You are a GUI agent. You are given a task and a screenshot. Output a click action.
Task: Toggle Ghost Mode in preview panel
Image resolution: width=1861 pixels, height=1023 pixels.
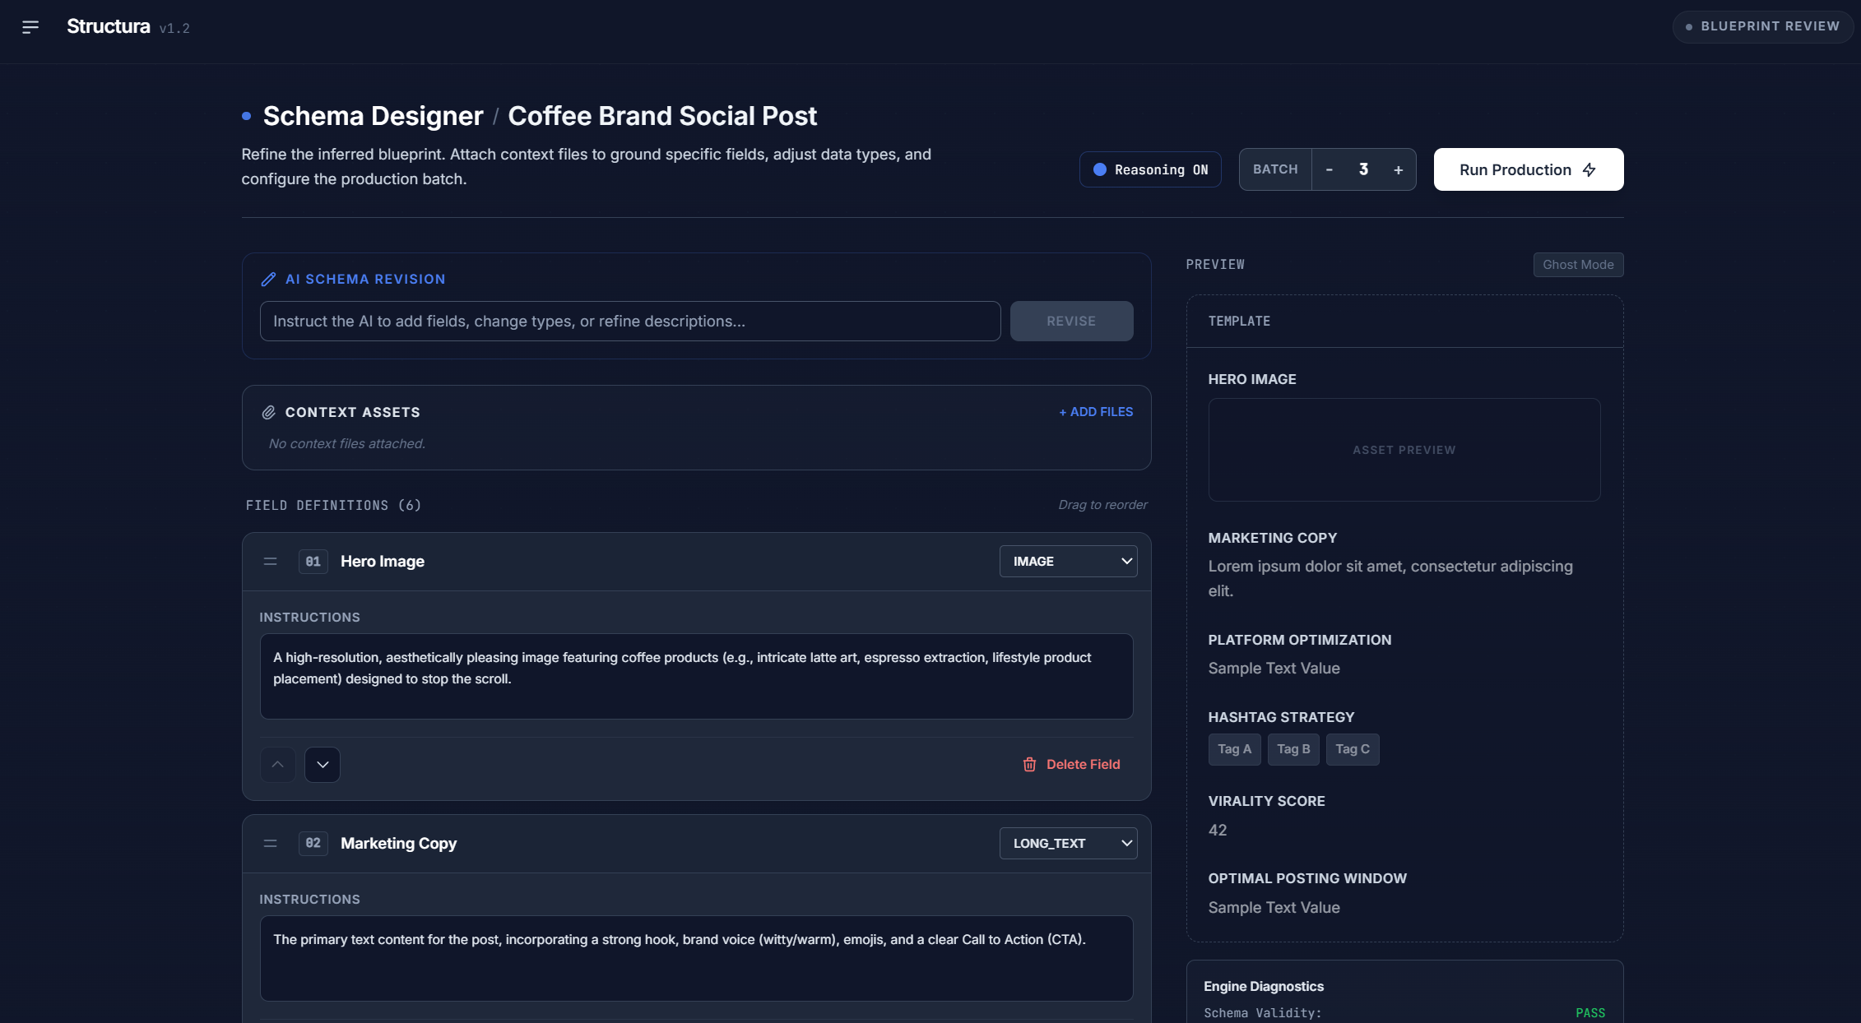point(1577,265)
